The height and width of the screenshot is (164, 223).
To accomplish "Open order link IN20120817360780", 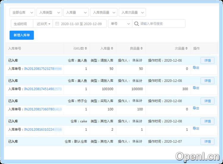I will coord(43,109).
